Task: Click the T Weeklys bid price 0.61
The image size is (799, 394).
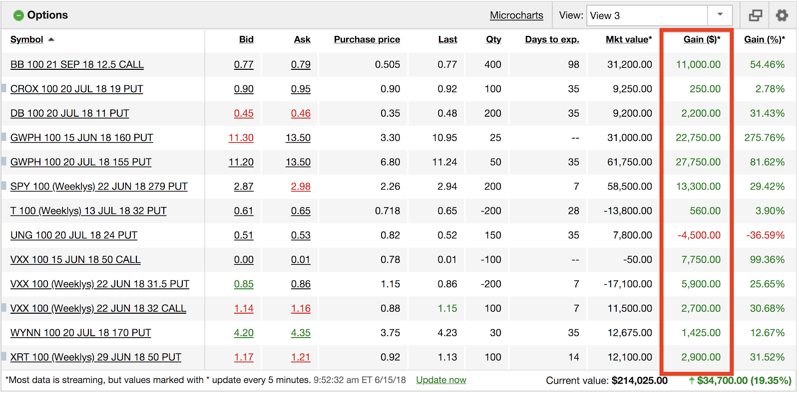Action: (244, 211)
